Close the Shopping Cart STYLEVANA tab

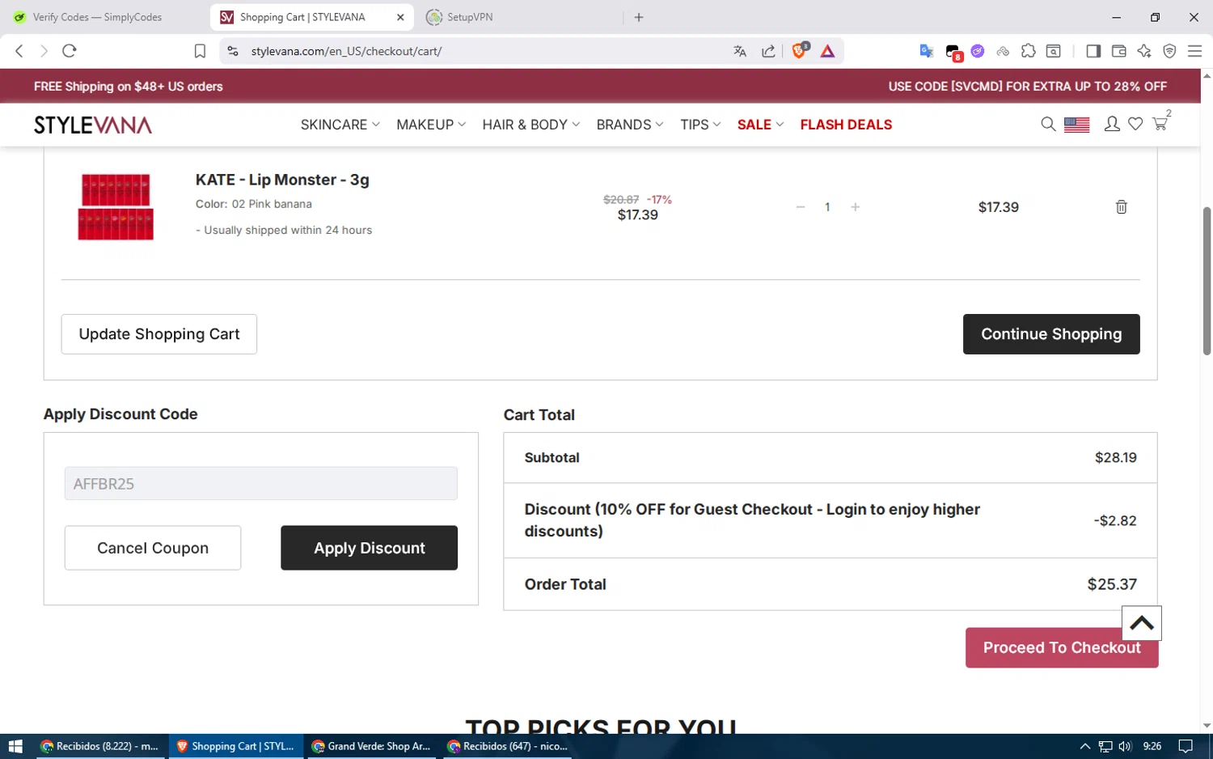[x=400, y=17]
